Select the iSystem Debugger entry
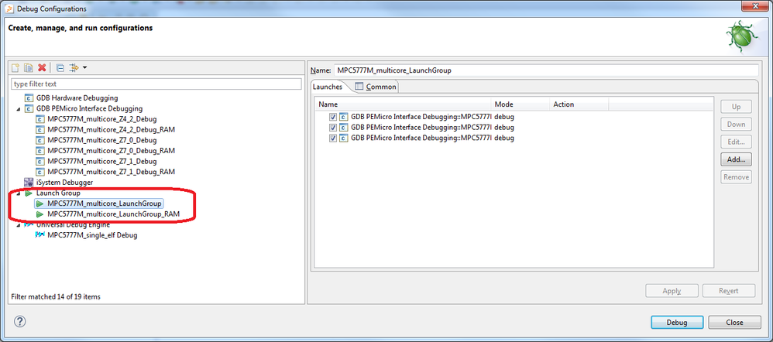 point(64,183)
